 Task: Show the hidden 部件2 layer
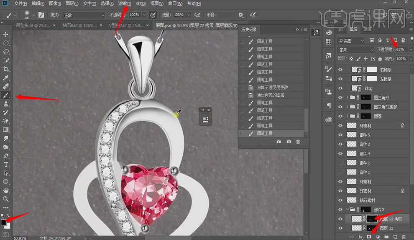(340, 163)
